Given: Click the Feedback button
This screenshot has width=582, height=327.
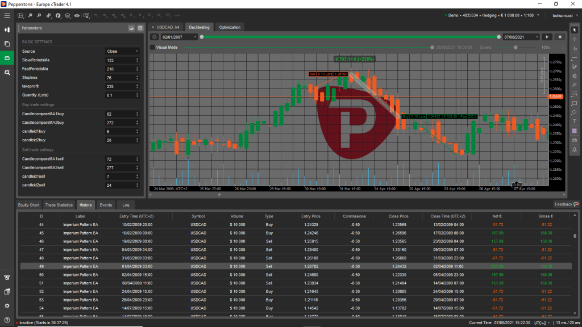Looking at the screenshot, I should click(566, 204).
